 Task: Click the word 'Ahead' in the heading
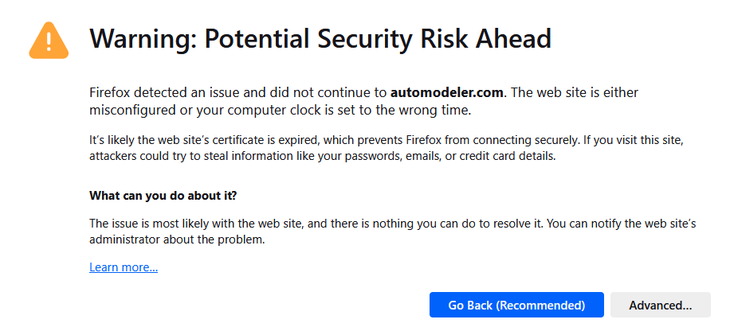click(513, 38)
